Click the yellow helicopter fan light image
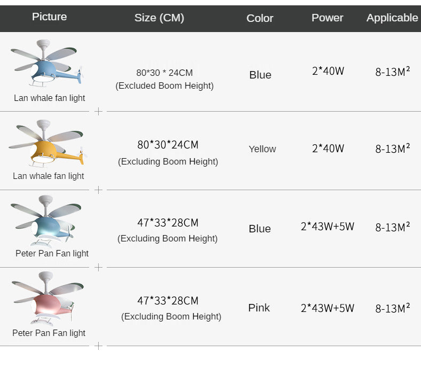The width and height of the screenshot is (421, 375). (x=47, y=143)
